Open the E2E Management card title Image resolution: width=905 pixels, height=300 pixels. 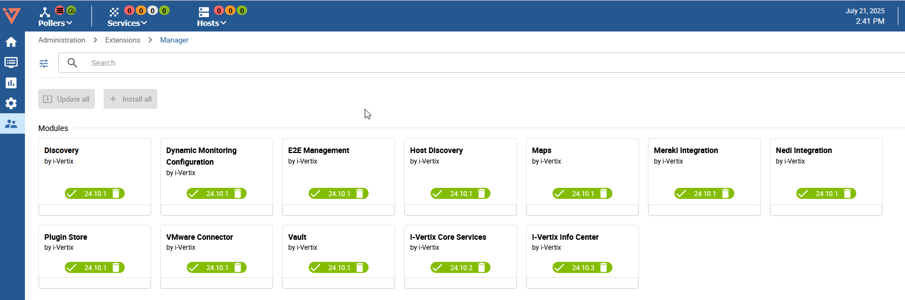[319, 150]
